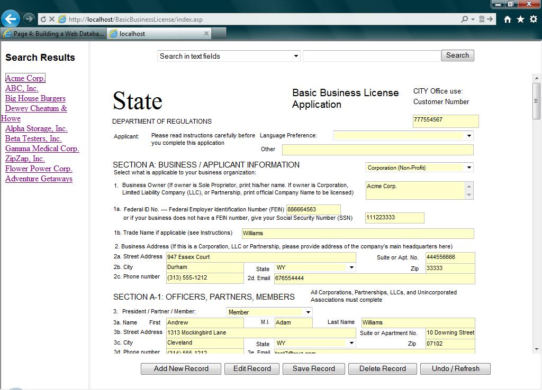Click the business Suite or Apt. No. field
Image resolution: width=542 pixels, height=390 pixels.
[450, 257]
